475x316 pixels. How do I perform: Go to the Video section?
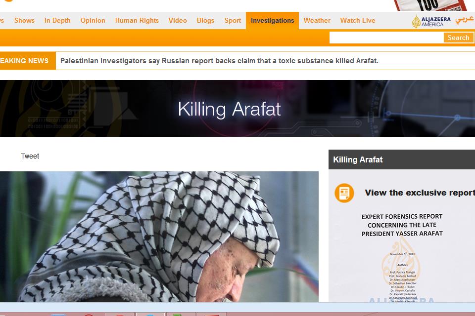178,21
